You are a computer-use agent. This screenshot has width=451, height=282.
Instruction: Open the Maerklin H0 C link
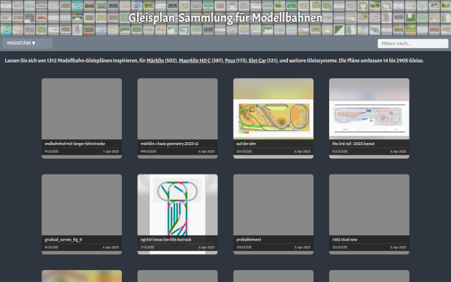pyautogui.click(x=195, y=61)
